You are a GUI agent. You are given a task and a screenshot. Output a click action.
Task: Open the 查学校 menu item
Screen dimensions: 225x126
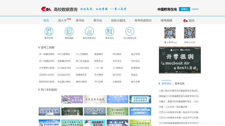[80, 20]
